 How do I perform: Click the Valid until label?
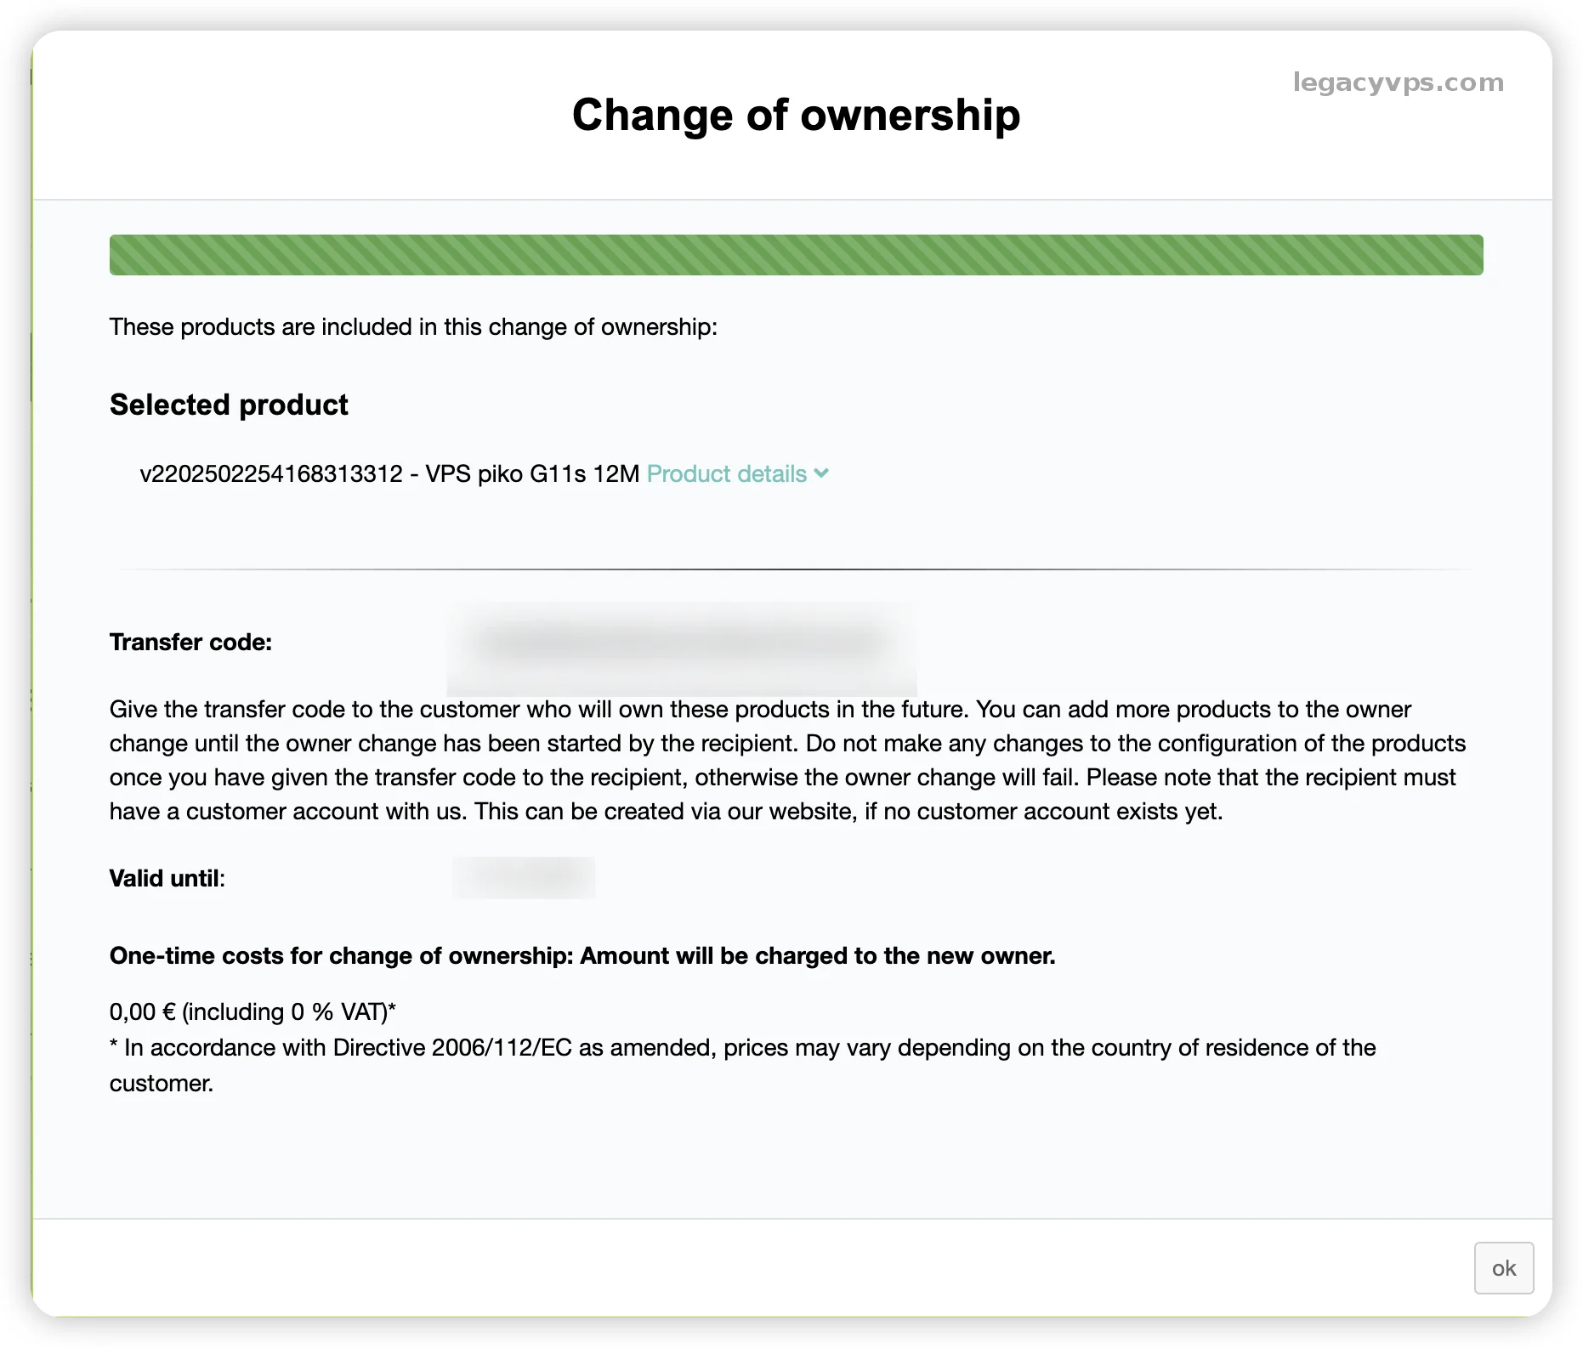pos(167,878)
